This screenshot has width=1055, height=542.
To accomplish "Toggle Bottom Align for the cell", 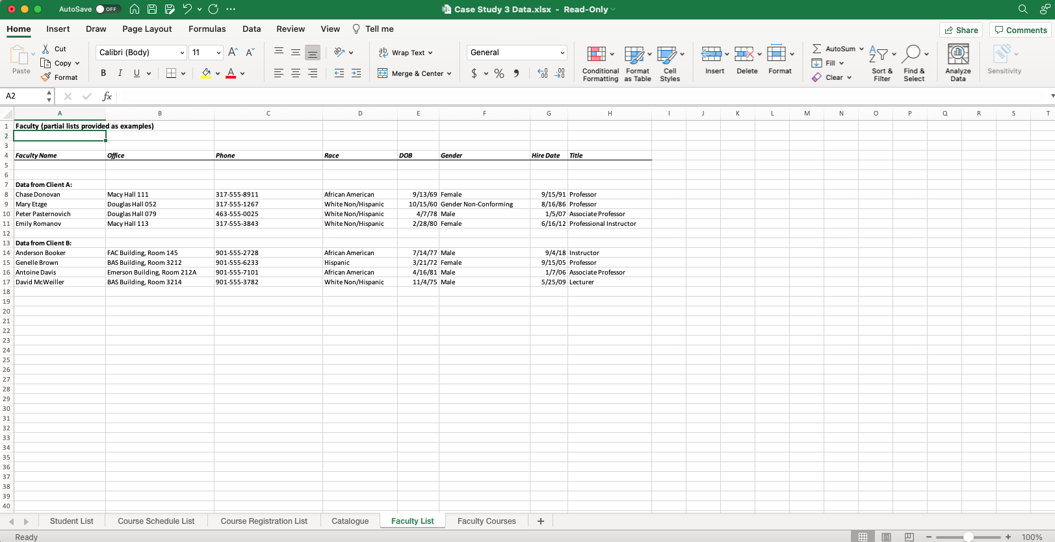I will point(313,52).
